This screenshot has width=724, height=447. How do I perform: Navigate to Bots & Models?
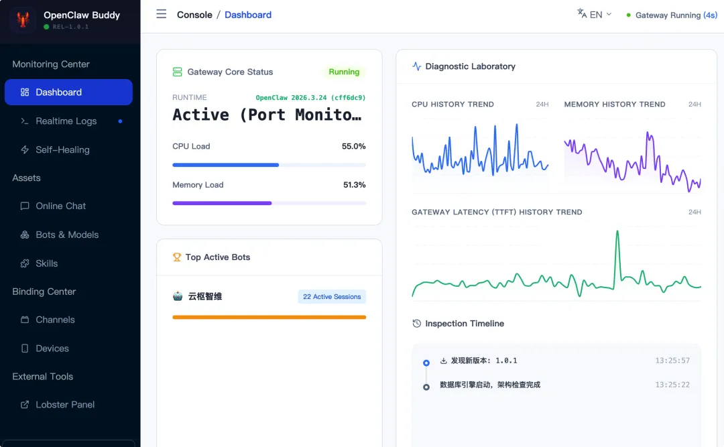pos(68,235)
